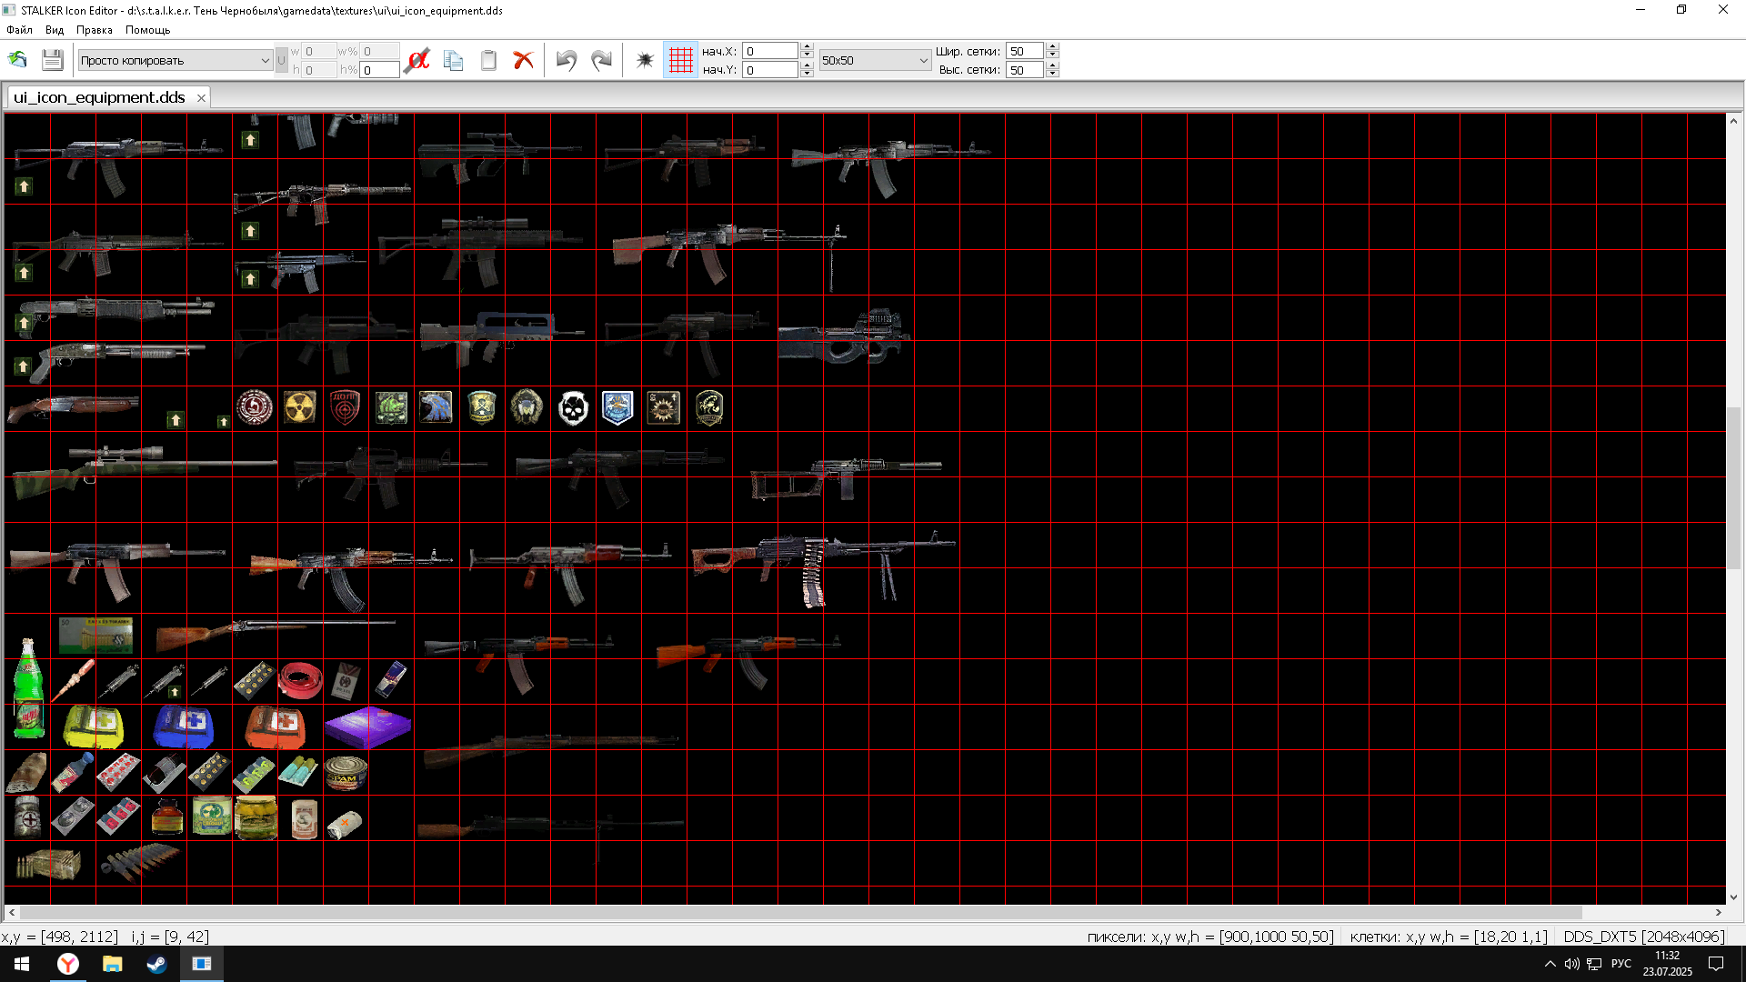
Task: Toggle the red grid display button
Action: pos(680,60)
